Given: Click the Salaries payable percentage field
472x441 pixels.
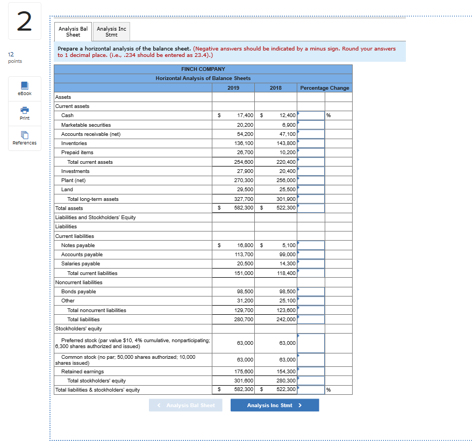Looking at the screenshot, I should pyautogui.click(x=310, y=263).
